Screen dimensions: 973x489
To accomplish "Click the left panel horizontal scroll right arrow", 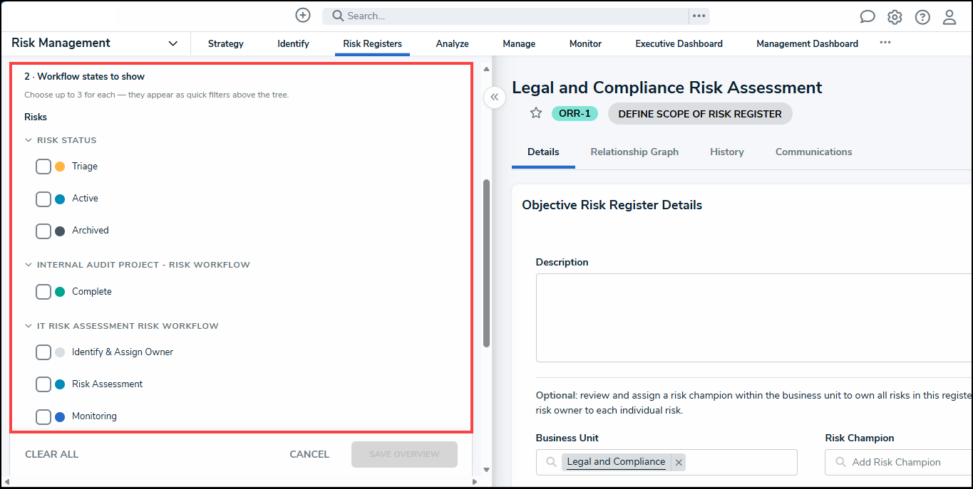I will 474,482.
